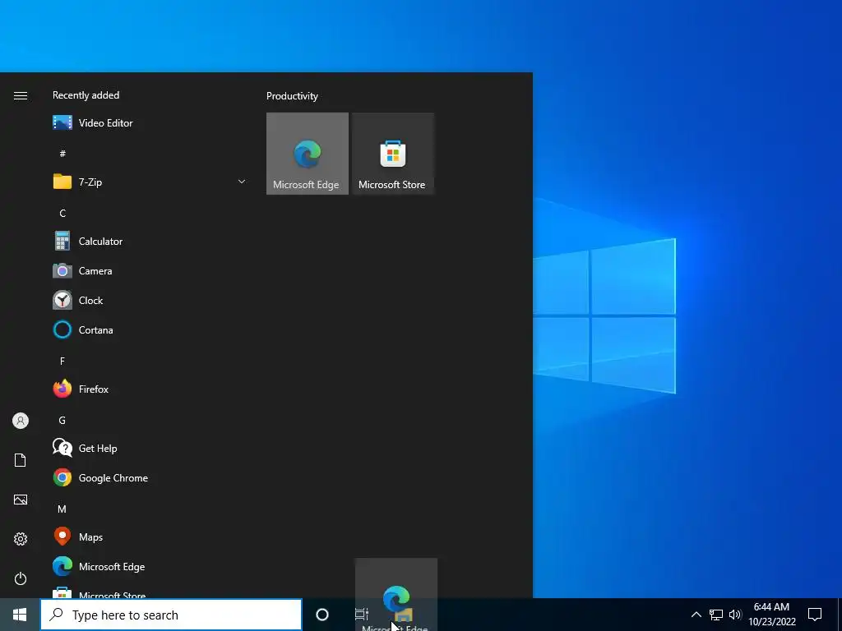Click the Productivity group header
Image resolution: width=842 pixels, height=631 pixels.
click(x=292, y=96)
